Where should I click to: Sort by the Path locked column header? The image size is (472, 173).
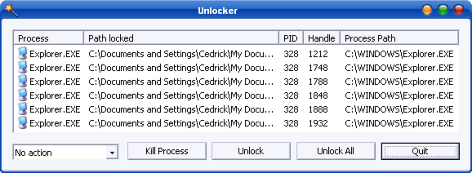coord(181,38)
